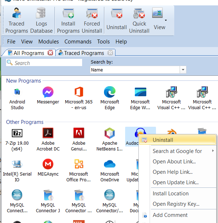218x223 pixels.
Task: Select the MySQL Connector/... program
Action: point(109,201)
